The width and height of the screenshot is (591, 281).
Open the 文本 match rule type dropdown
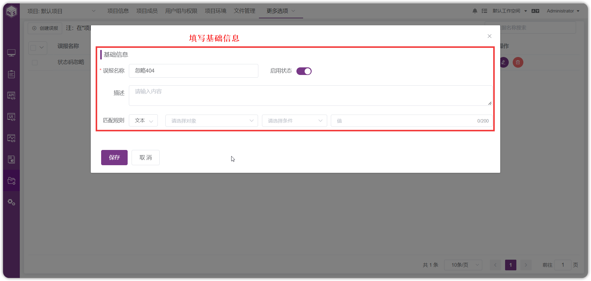(x=143, y=120)
